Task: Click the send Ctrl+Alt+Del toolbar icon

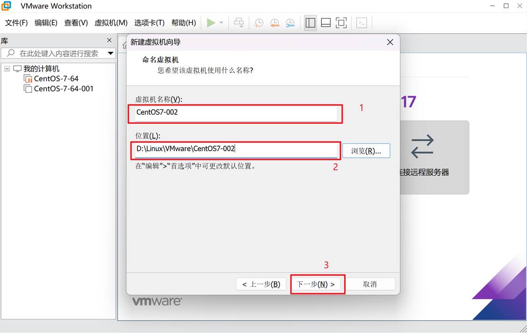Action: coord(239,23)
